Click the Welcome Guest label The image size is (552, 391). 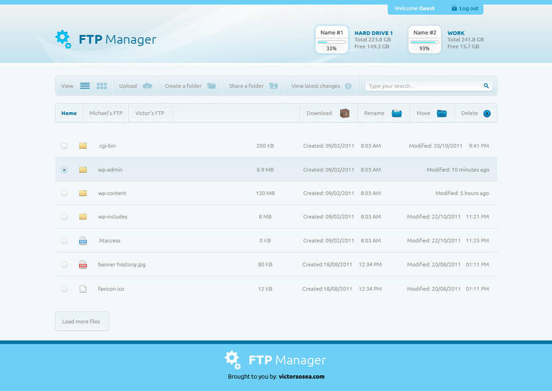(415, 8)
